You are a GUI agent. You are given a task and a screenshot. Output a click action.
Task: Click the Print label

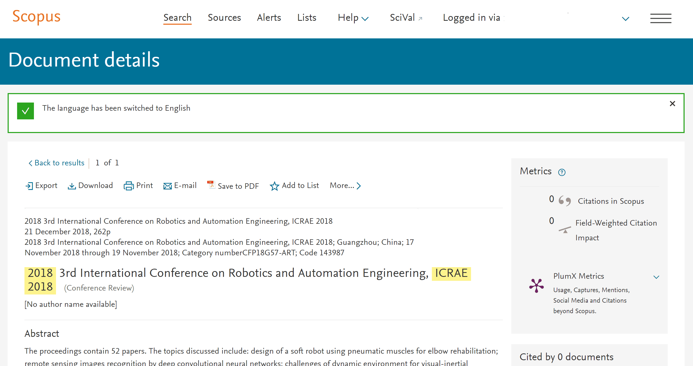pos(144,185)
